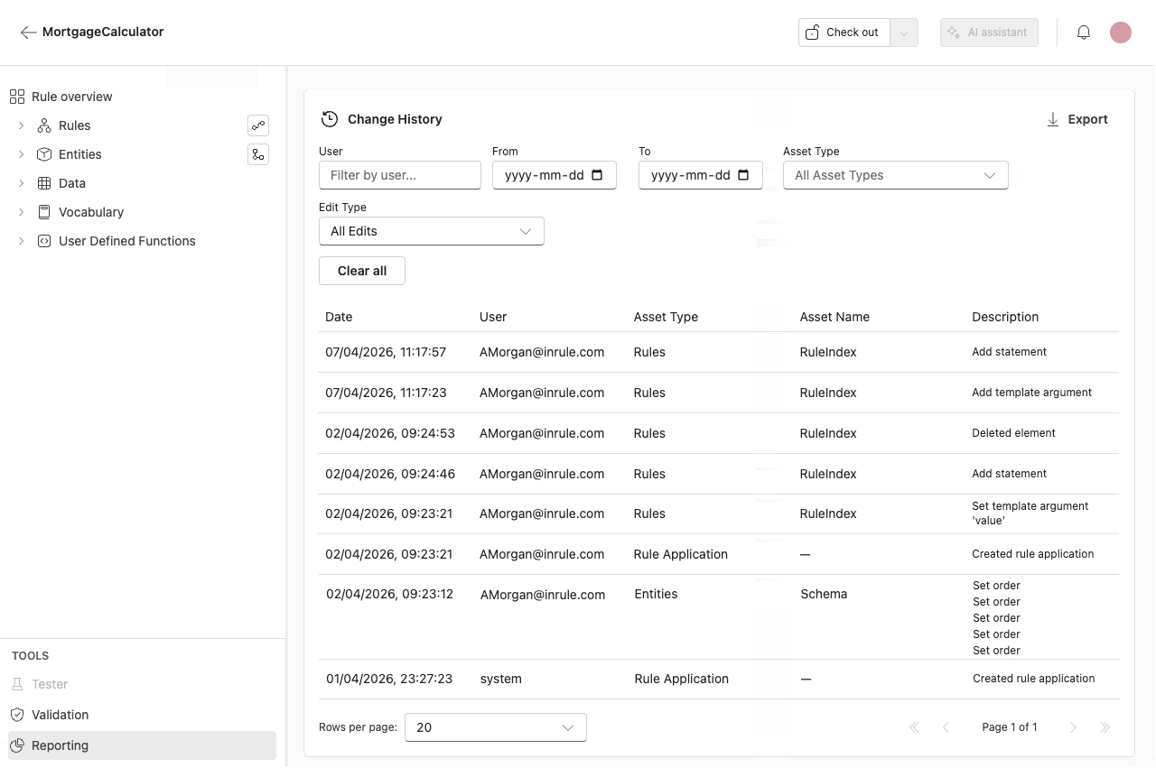The height and width of the screenshot is (768, 1156).
Task: Click the Rule overview grid icon
Action: [17, 97]
